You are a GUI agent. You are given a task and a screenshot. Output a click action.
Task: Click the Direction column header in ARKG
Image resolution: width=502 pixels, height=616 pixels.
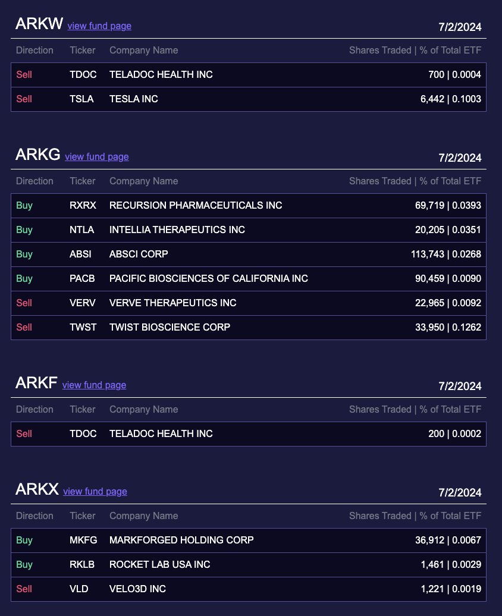(x=34, y=181)
